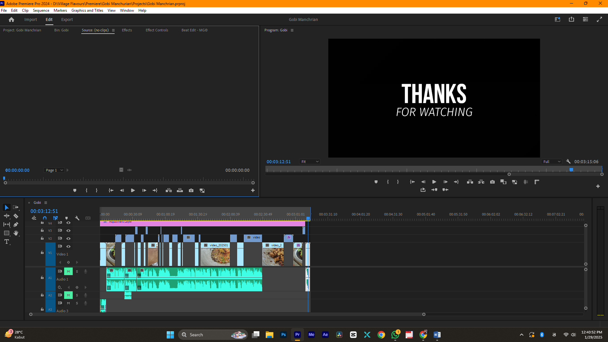Select the Razor tool

point(16,216)
